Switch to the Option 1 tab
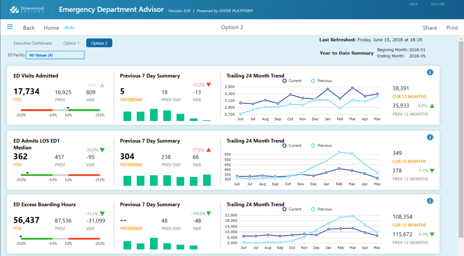This screenshot has height=256, width=464. 71,43
